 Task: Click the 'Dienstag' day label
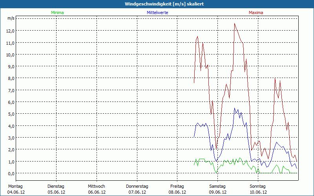[56, 187]
